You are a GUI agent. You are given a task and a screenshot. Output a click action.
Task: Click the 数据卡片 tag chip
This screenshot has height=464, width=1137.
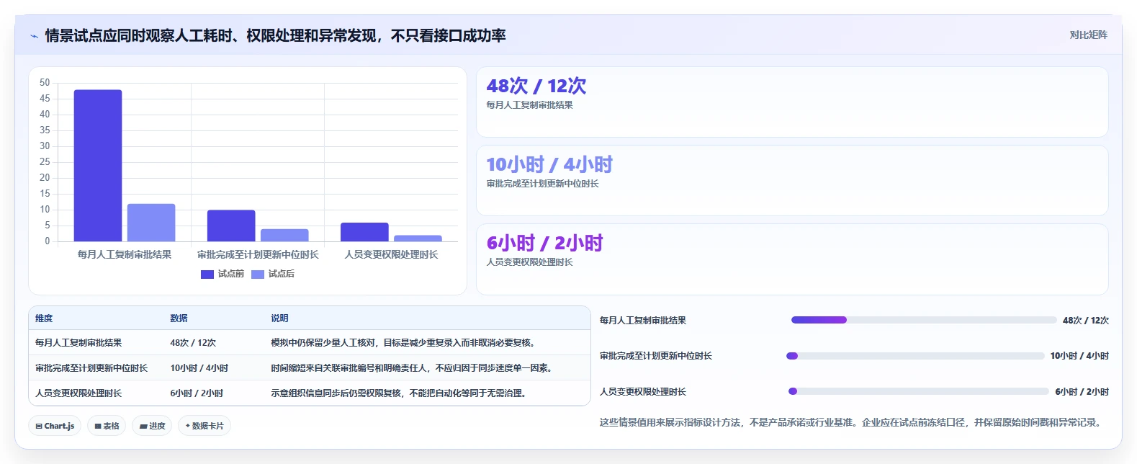[205, 426]
